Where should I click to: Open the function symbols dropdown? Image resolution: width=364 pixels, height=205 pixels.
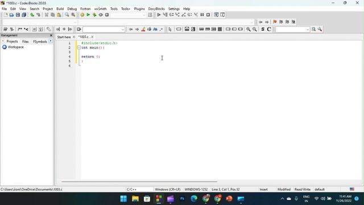[252, 22]
